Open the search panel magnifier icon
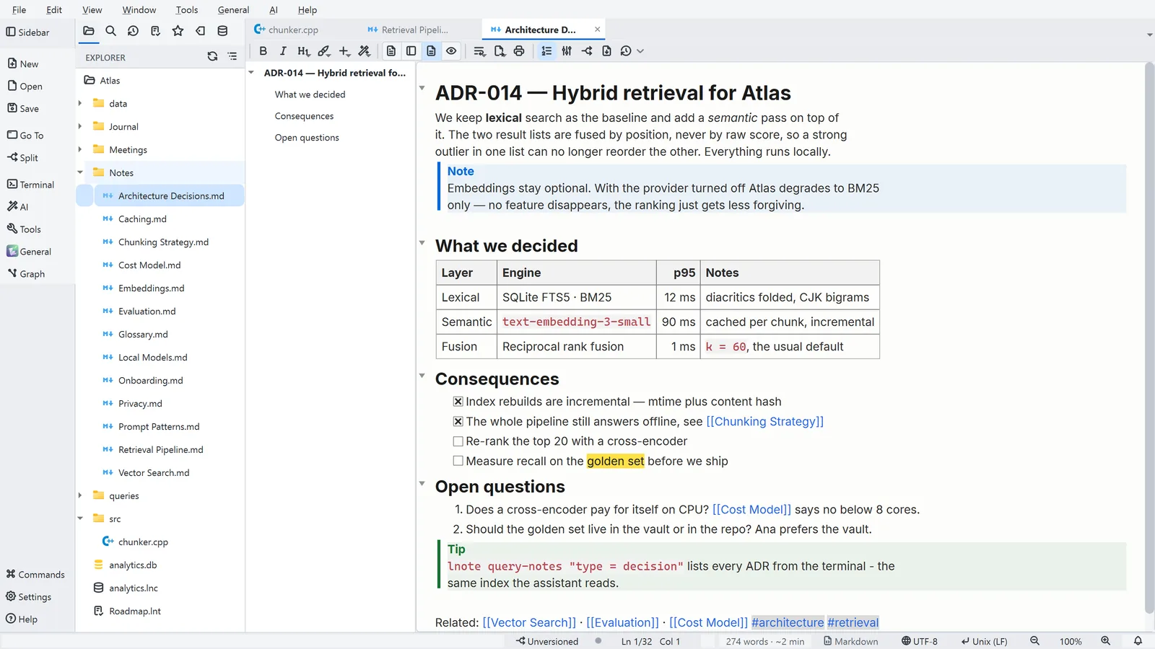Image resolution: width=1155 pixels, height=649 pixels. point(110,31)
